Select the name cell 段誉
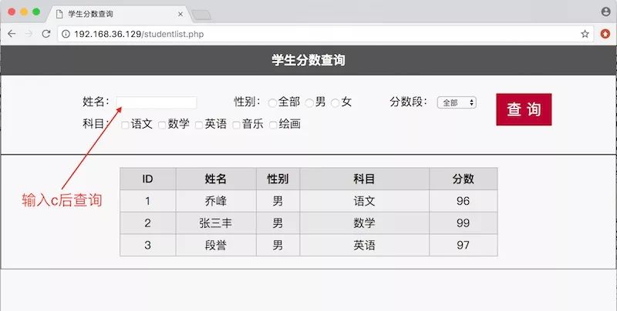Screen dimensions: 617x311 tap(216, 245)
